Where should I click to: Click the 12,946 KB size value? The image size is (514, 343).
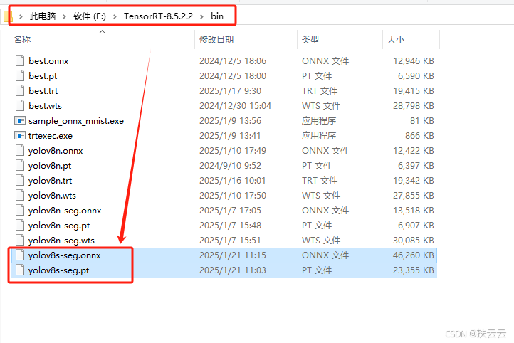pyautogui.click(x=414, y=61)
